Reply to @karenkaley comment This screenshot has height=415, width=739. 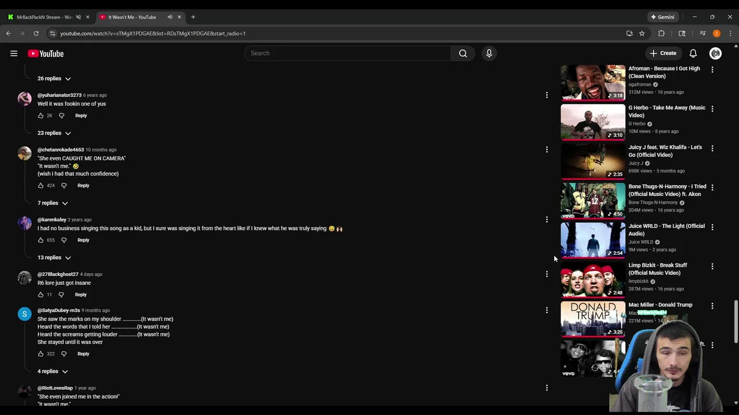83,240
